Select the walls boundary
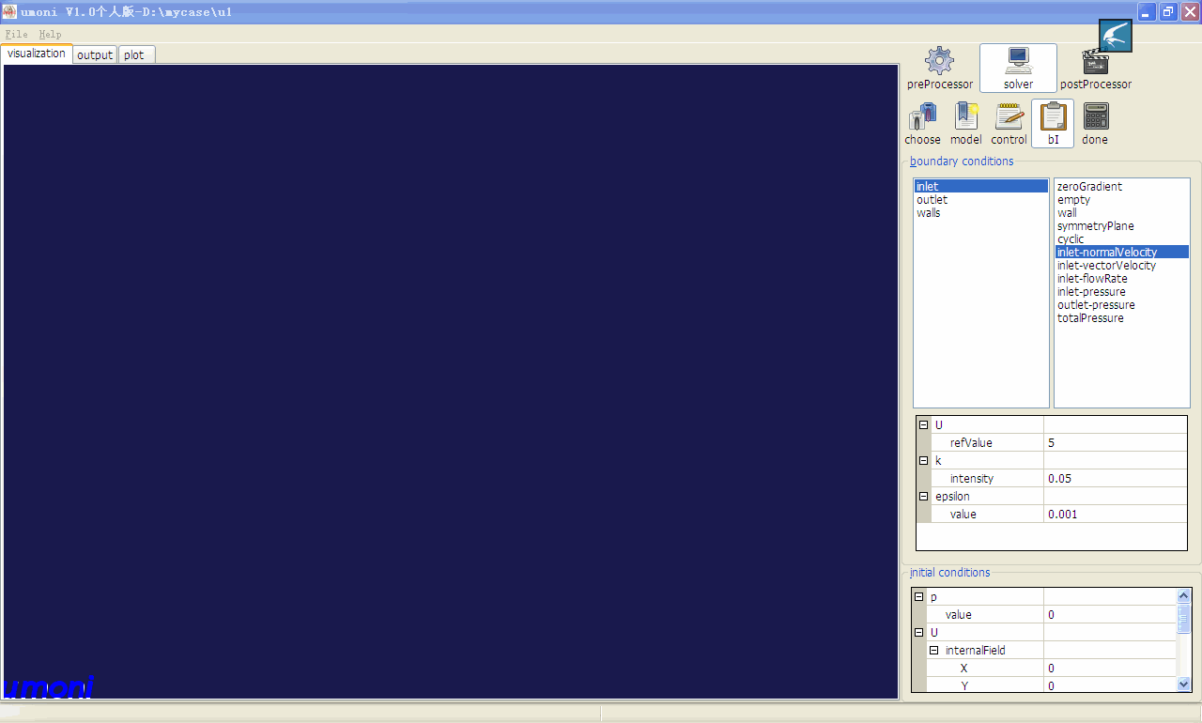The height and width of the screenshot is (723, 1202). (929, 212)
